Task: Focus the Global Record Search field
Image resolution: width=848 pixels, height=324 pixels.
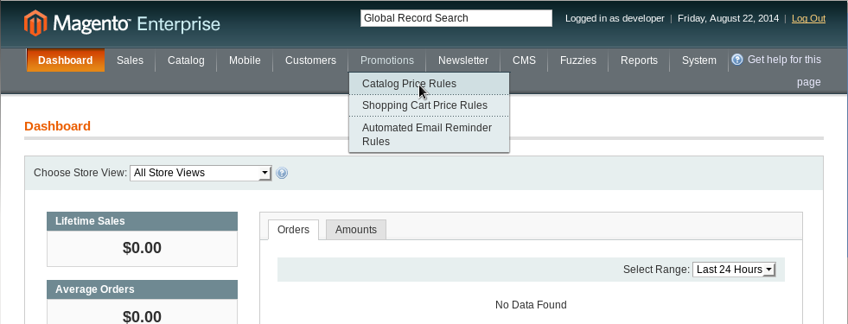Action: point(456,18)
